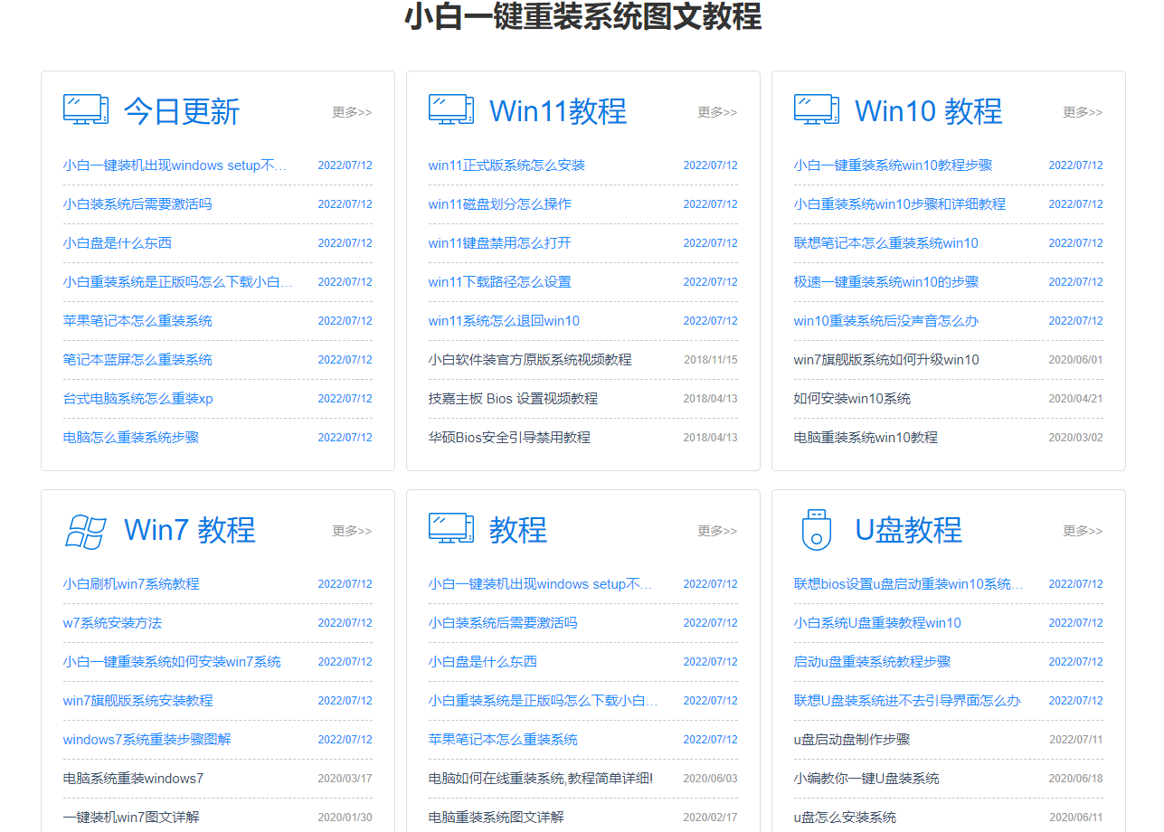Open 更多>> in the Win11教程 section

716,112
